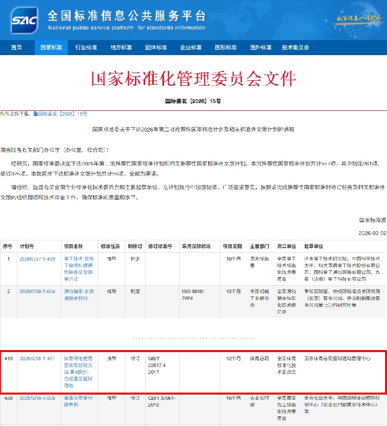Download the attachment 国标委发〔2026〕15号

tap(62, 114)
